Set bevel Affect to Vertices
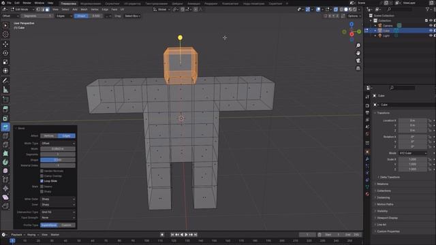This screenshot has width=436, height=245. point(49,136)
